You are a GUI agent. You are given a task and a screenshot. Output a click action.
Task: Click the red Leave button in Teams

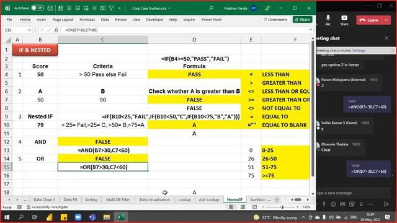pyautogui.click(x=369, y=20)
